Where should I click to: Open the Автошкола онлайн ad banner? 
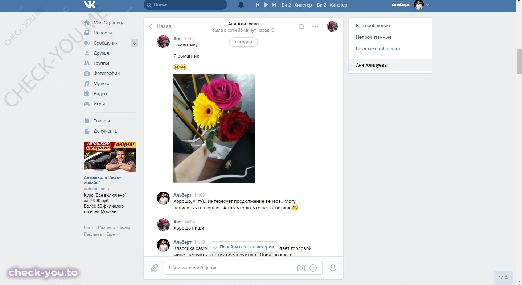point(110,156)
